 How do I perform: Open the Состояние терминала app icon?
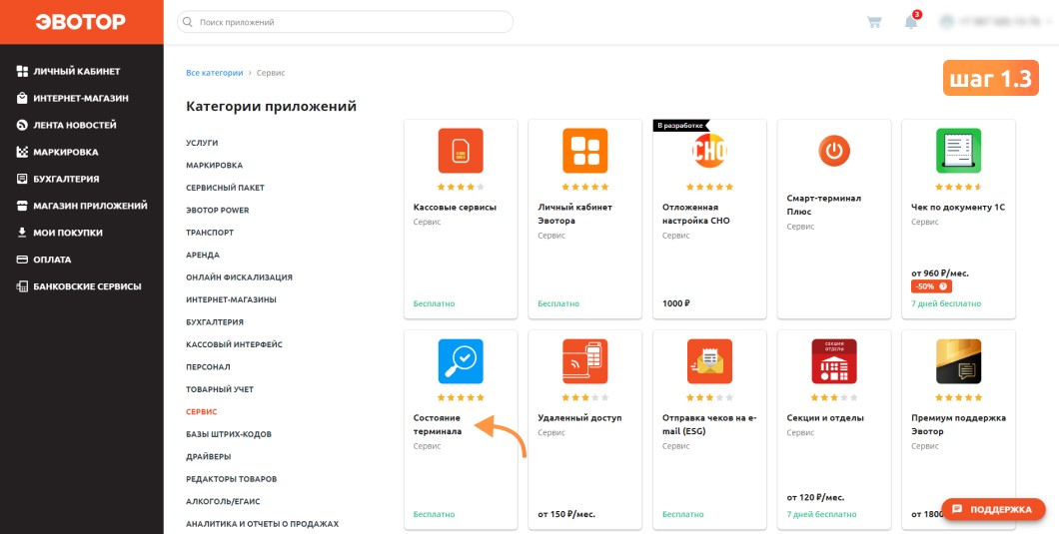pos(460,361)
